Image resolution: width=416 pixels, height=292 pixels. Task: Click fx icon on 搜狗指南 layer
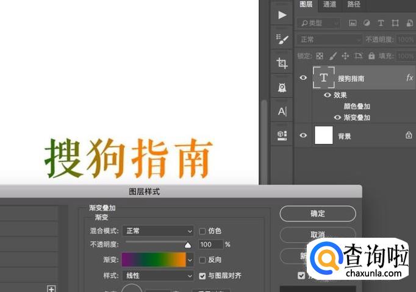[409, 77]
